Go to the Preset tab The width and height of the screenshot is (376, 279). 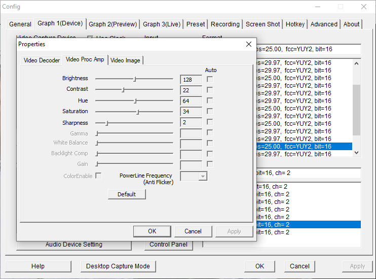(x=196, y=24)
